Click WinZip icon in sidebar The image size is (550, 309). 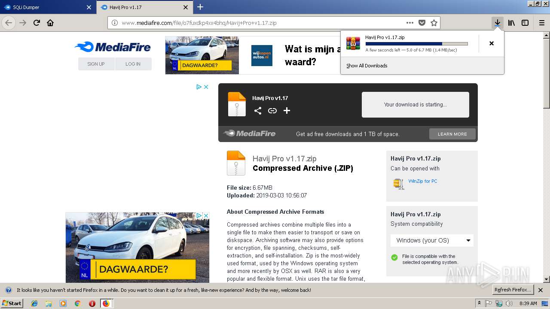(399, 184)
